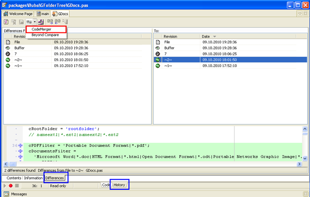Select revision 7 in Differences From list
Image resolution: width=310 pixels, height=197 pixels.
pos(77,54)
